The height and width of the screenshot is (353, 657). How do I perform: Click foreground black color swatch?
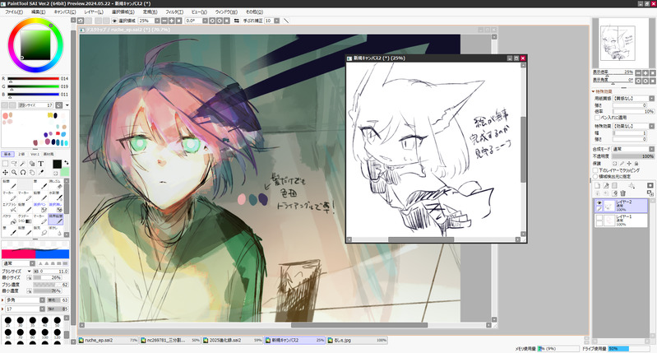(58, 164)
